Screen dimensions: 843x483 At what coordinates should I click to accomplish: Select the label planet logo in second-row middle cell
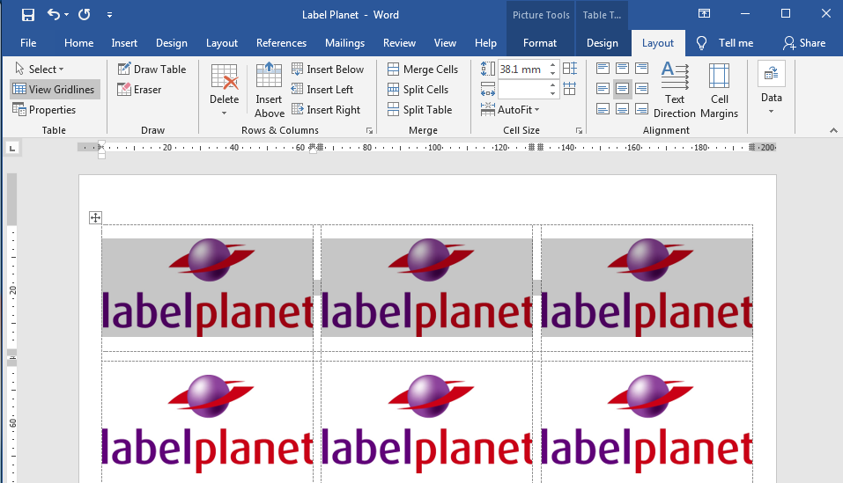(x=427, y=423)
